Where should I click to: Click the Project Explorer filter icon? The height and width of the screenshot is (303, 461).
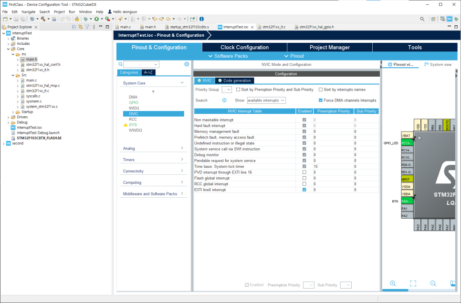87,27
